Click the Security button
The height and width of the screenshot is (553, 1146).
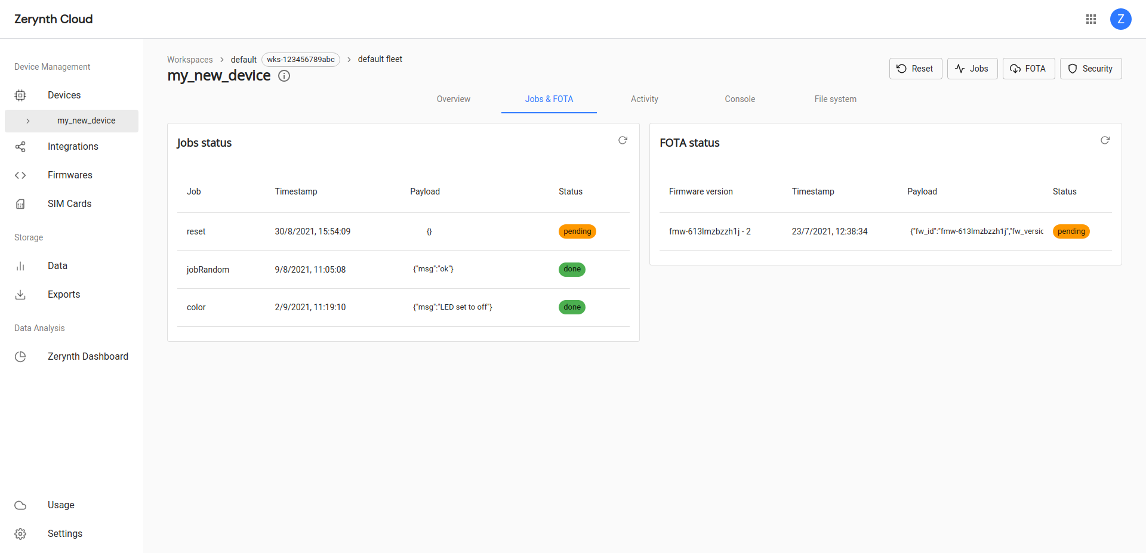click(1091, 69)
